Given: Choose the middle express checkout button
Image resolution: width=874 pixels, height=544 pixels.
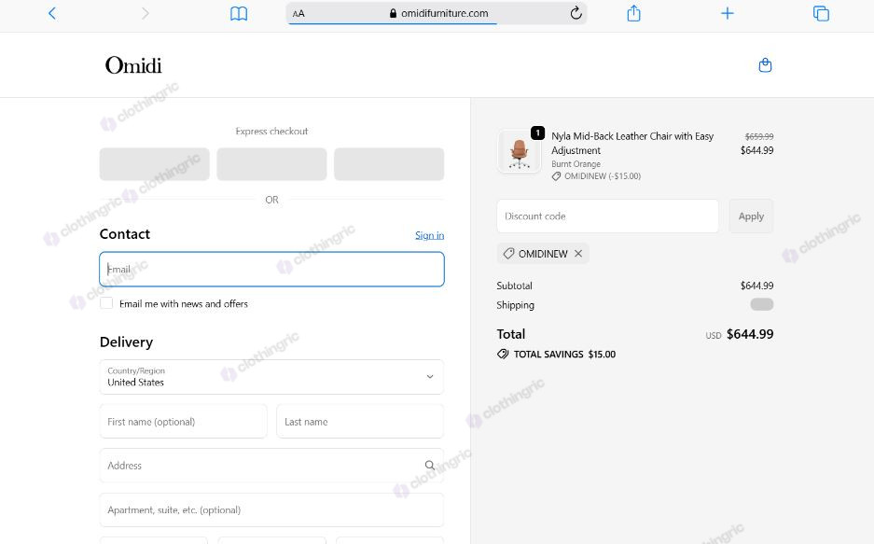Looking at the screenshot, I should (271, 164).
